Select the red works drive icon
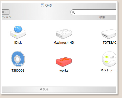The width and height of the screenshot is (122, 98). point(64,62)
